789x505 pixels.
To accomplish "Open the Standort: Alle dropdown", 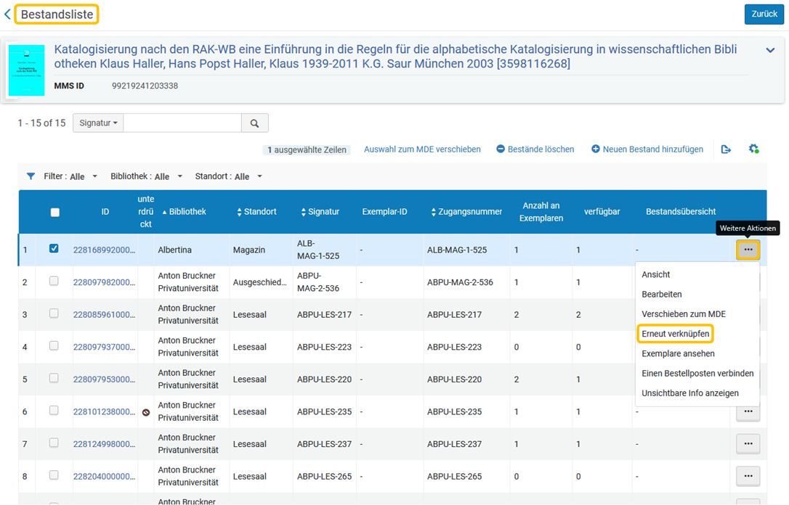I will [229, 176].
